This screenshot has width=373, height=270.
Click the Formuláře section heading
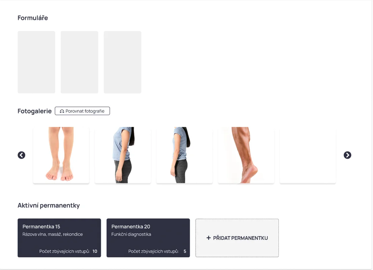point(33,18)
